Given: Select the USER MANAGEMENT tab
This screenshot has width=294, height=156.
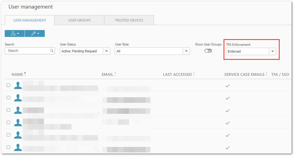Looking at the screenshot, I should point(30,20).
